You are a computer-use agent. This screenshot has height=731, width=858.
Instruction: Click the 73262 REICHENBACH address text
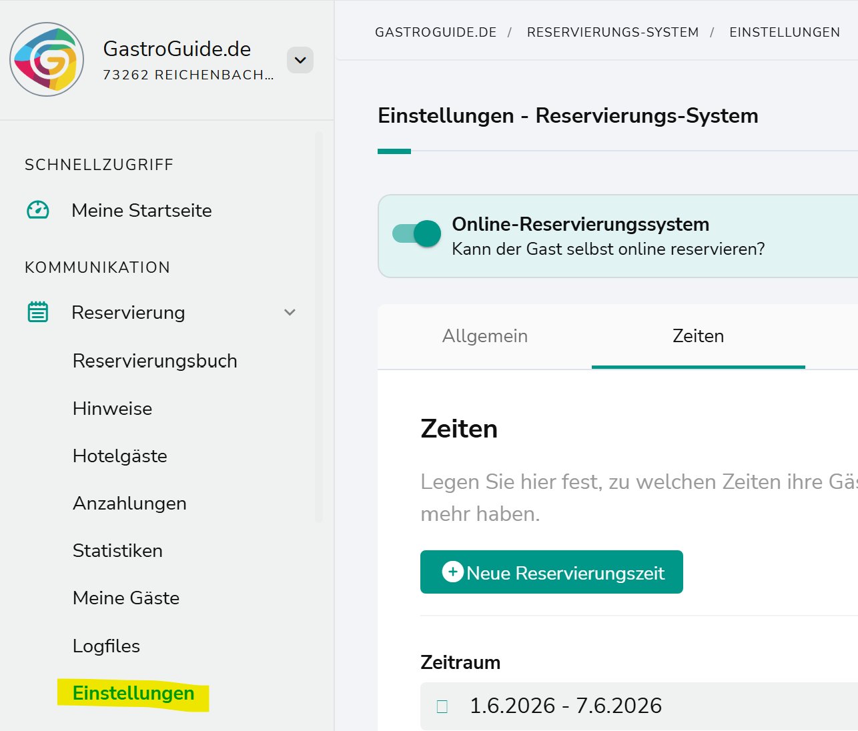[188, 75]
